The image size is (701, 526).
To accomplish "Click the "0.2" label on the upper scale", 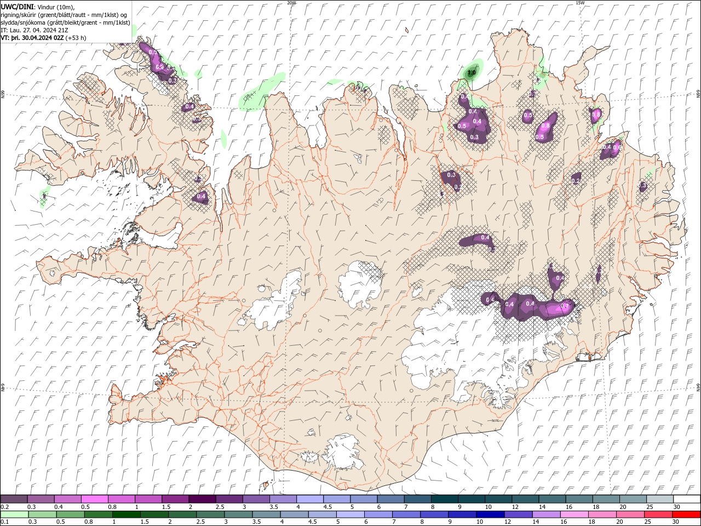I will tap(5, 507).
